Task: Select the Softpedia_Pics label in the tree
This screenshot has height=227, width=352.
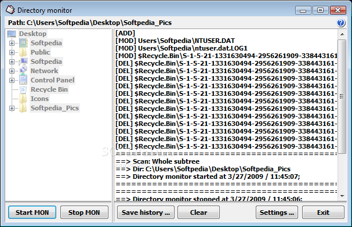Action: point(55,108)
